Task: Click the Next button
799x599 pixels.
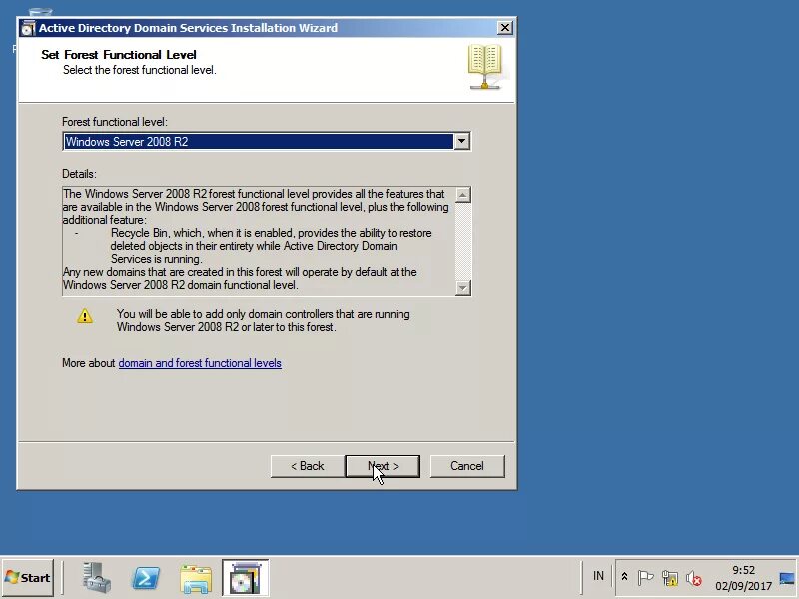Action: [383, 466]
